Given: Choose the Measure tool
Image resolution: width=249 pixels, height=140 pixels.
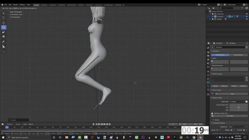Looking at the screenshot, I should pos(4,46).
